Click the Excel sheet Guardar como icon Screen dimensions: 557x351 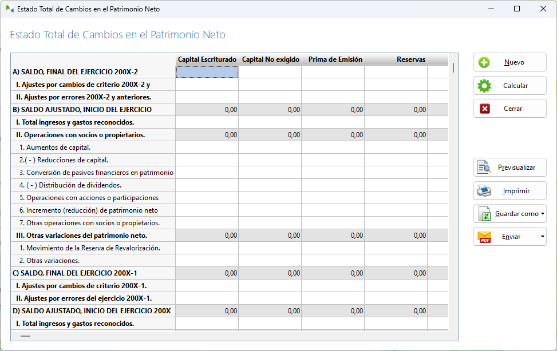484,214
